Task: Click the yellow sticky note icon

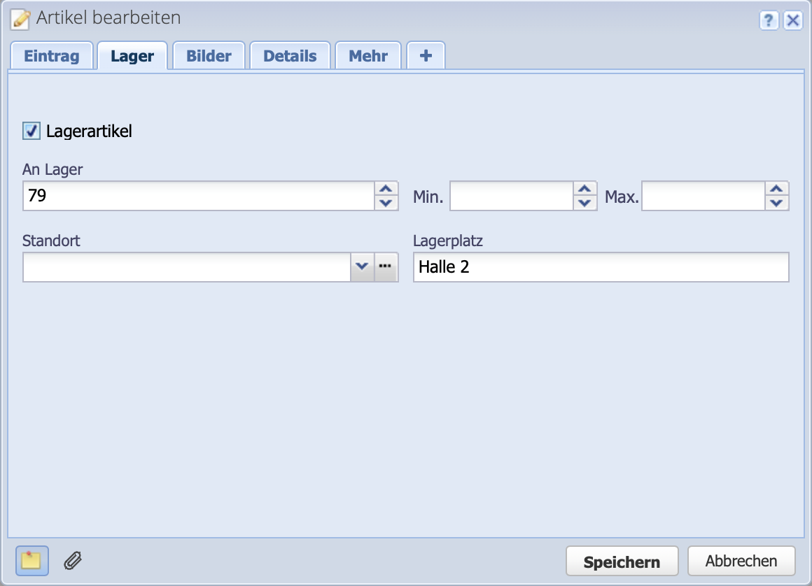Action: [x=31, y=561]
